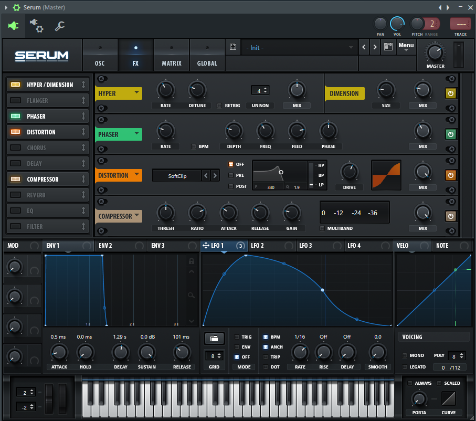Click the Compressor reorder arrows in rack list
This screenshot has width=476, height=421.
click(x=83, y=179)
